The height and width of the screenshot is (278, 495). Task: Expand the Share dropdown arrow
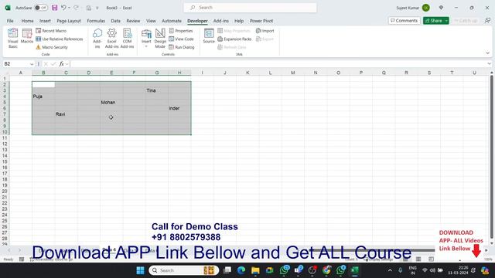tap(446, 21)
